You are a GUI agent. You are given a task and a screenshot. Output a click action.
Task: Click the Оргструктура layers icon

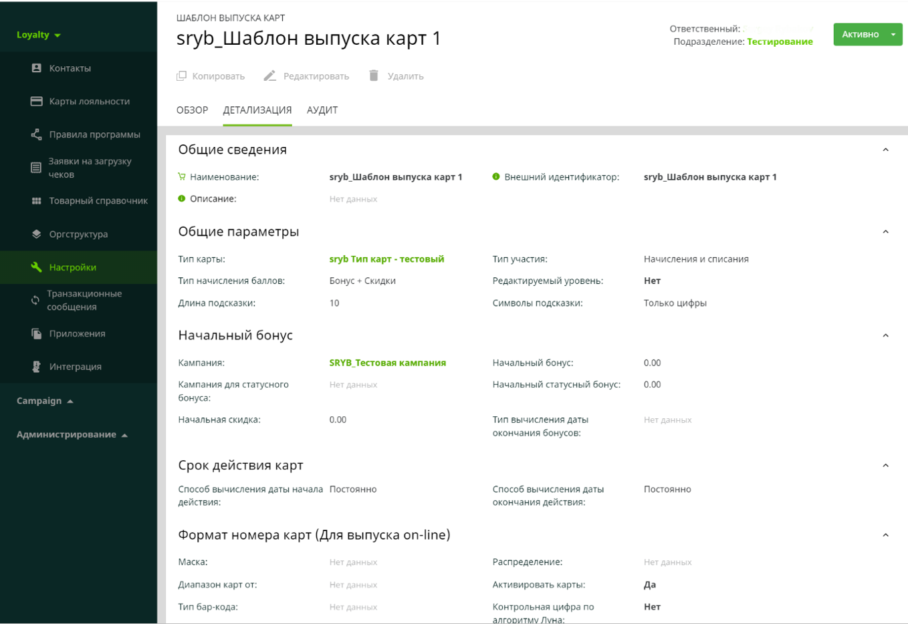[x=37, y=235]
